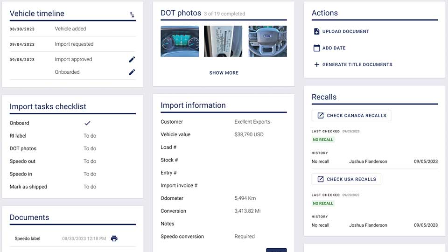Click the Stock # field label
448x252 pixels.
tap(169, 160)
